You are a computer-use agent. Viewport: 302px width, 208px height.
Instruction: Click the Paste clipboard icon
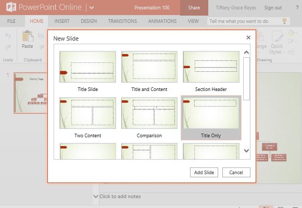(28, 36)
